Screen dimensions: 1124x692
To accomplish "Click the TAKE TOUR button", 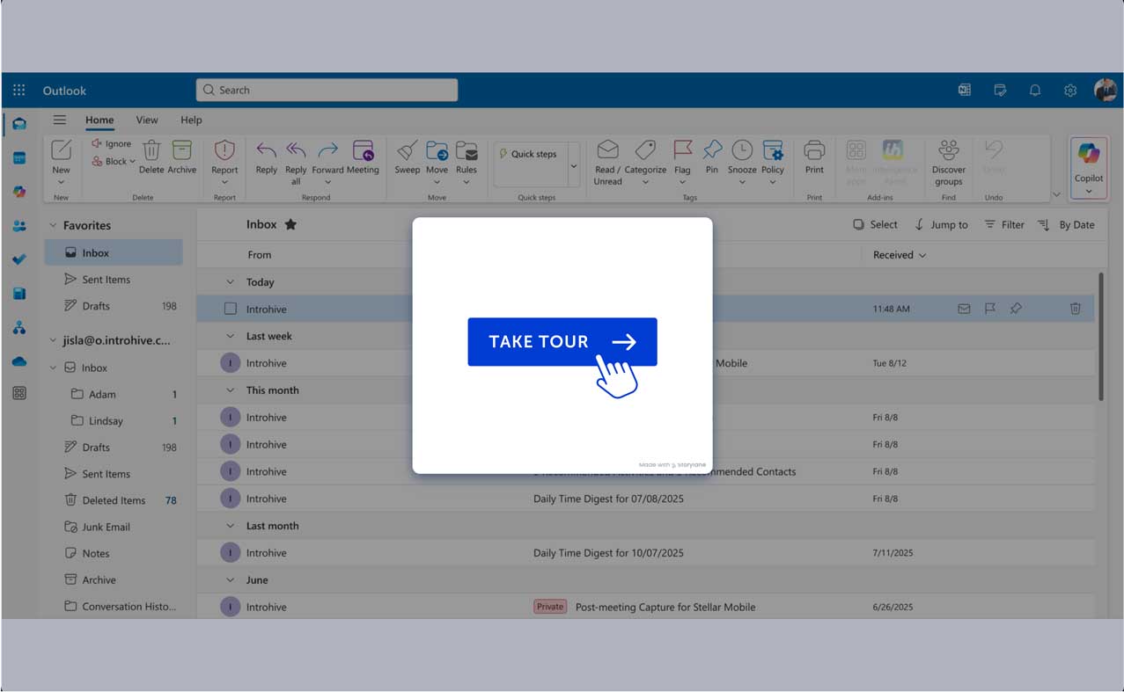I will pyautogui.click(x=562, y=342).
